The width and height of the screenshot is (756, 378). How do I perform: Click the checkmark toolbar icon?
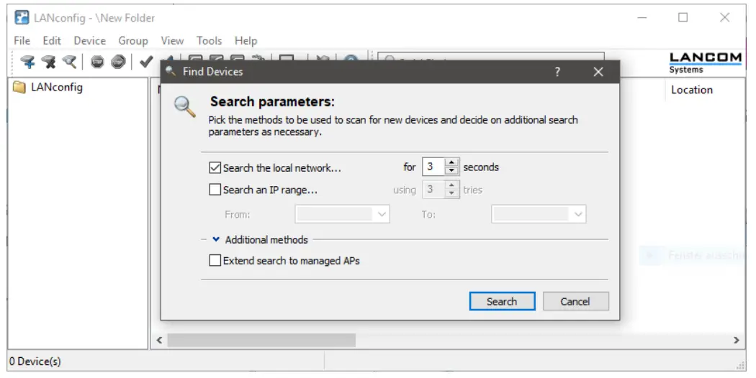[x=145, y=62]
